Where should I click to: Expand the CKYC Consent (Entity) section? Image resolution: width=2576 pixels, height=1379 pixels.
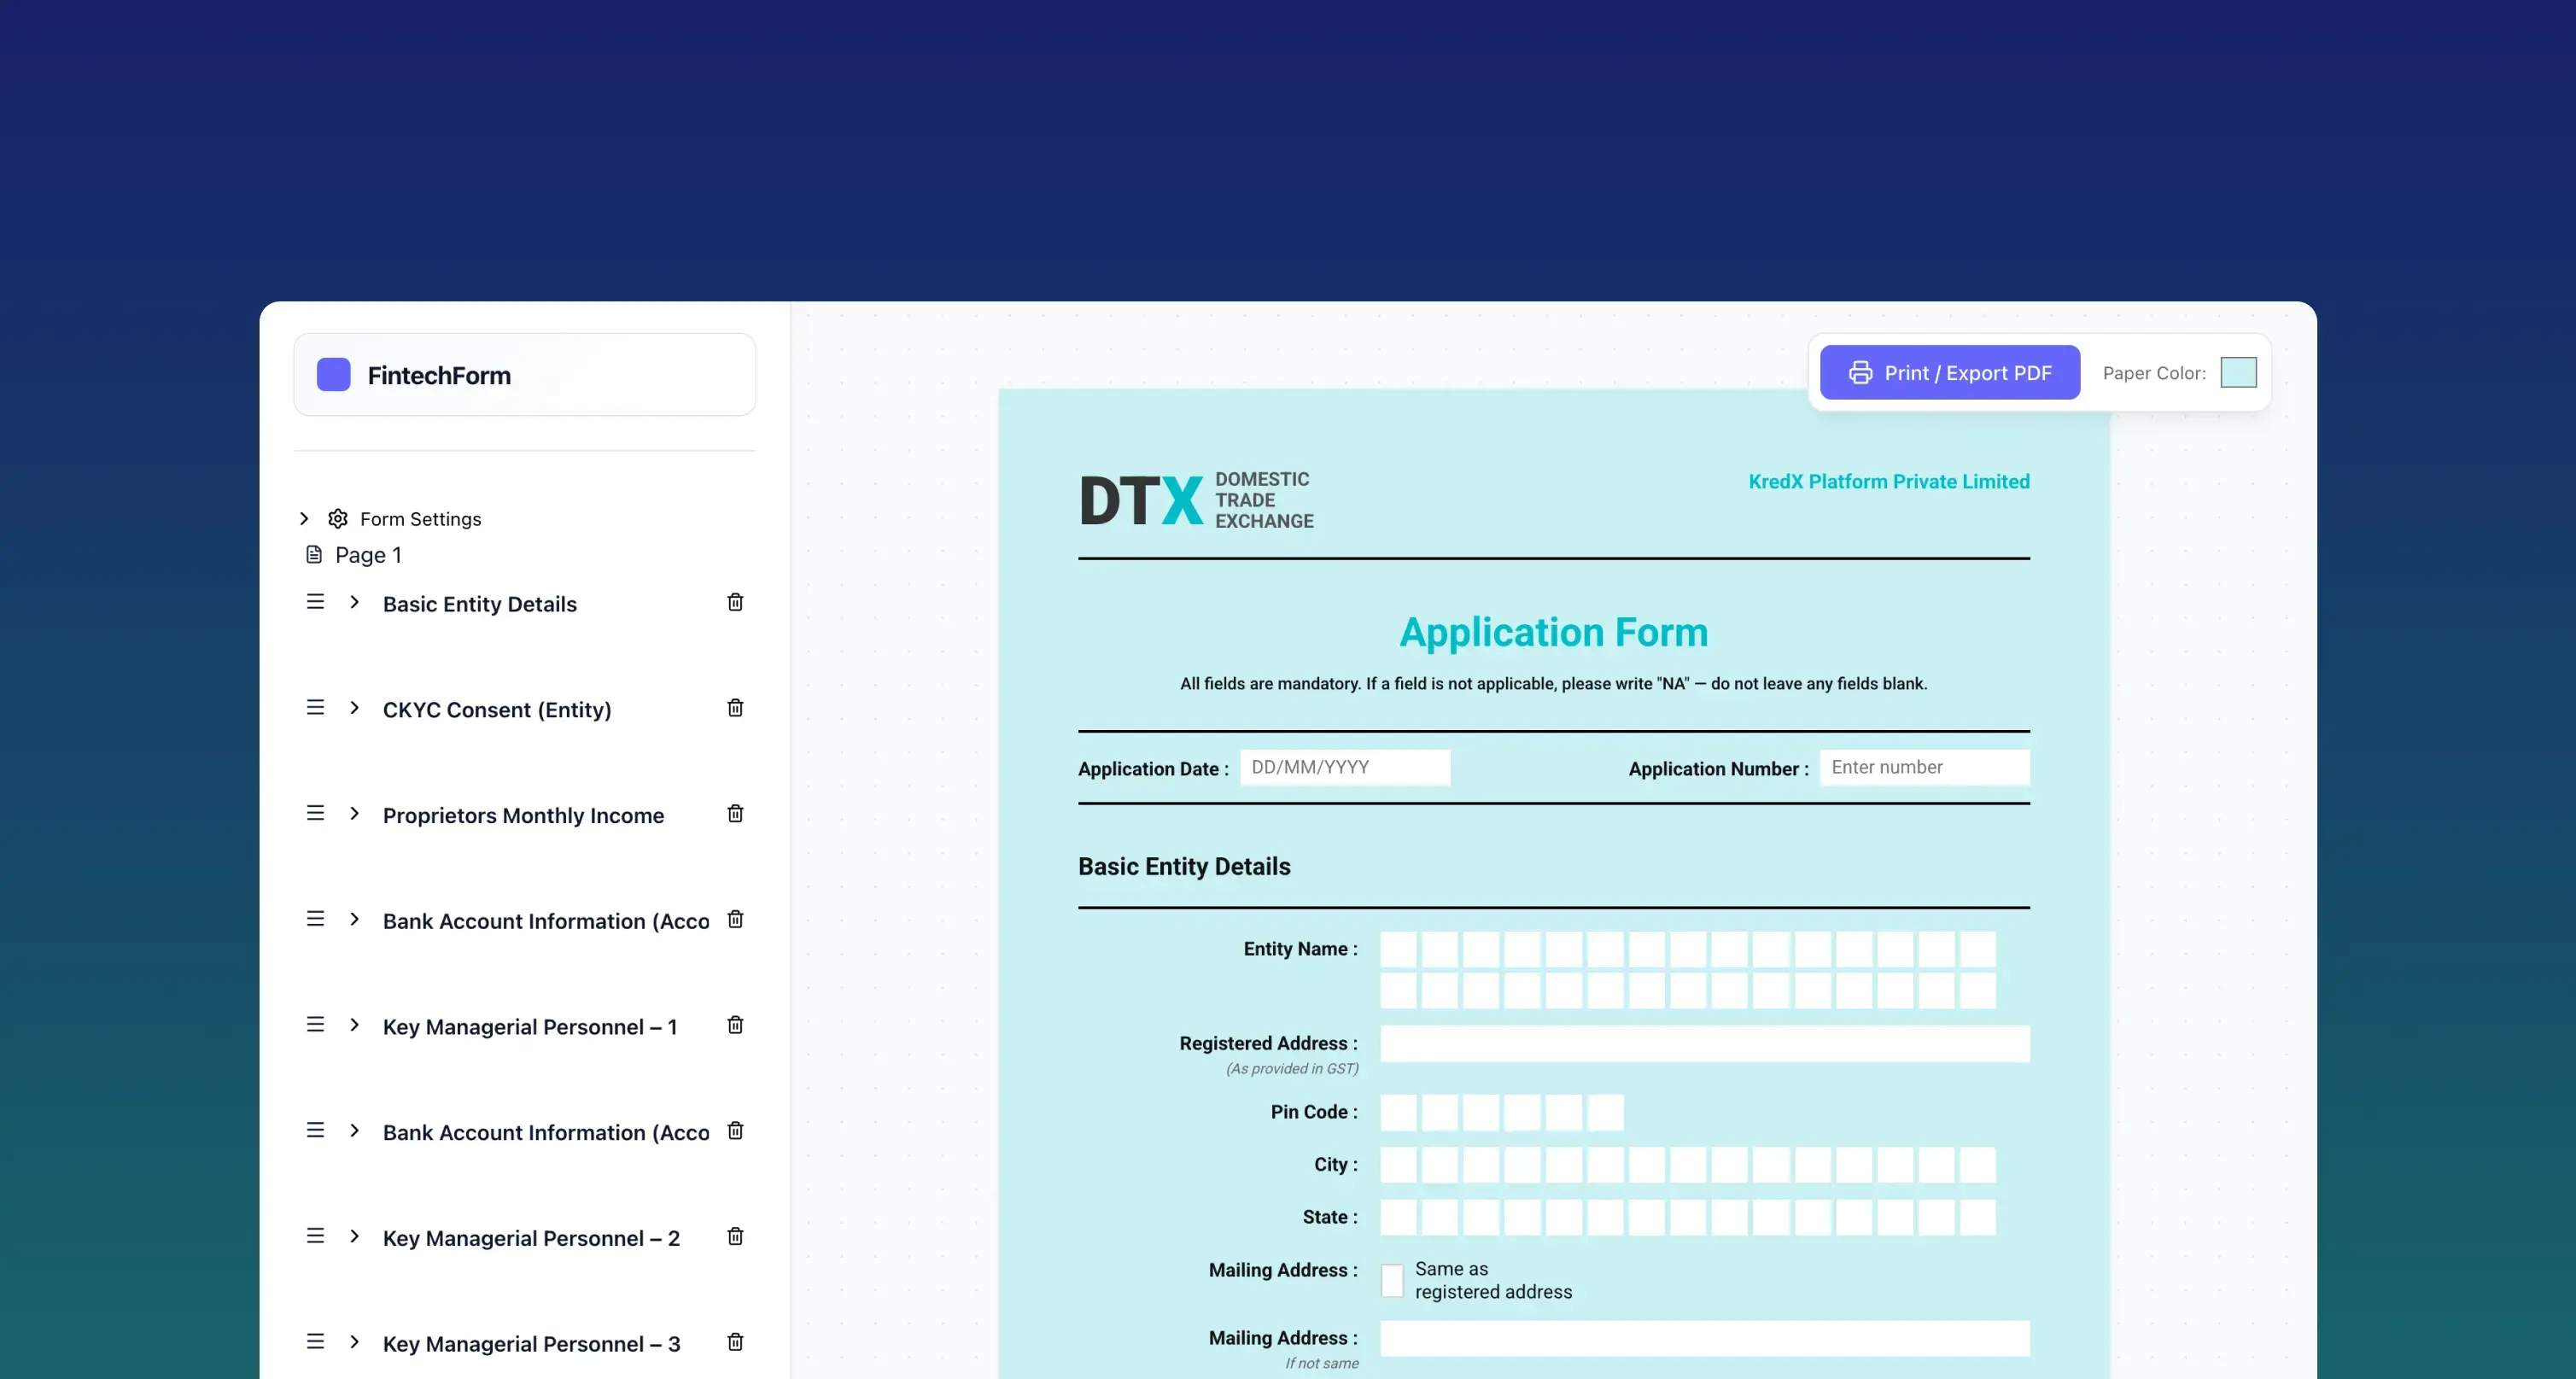pos(354,708)
